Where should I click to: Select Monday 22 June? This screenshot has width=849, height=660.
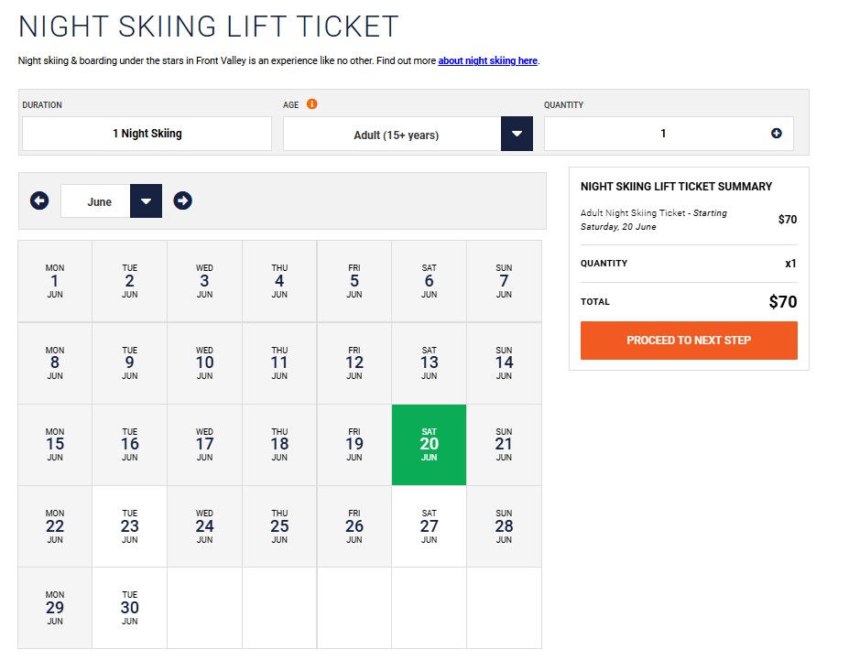coord(55,526)
